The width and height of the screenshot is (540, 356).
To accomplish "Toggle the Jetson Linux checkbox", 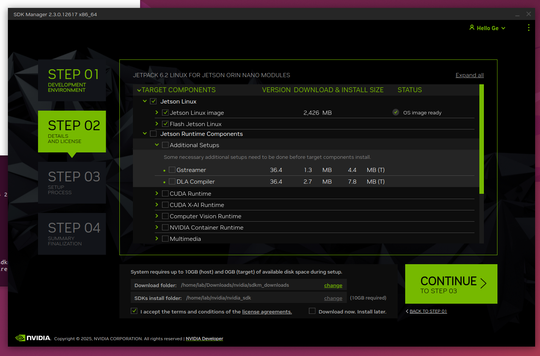I will 153,101.
